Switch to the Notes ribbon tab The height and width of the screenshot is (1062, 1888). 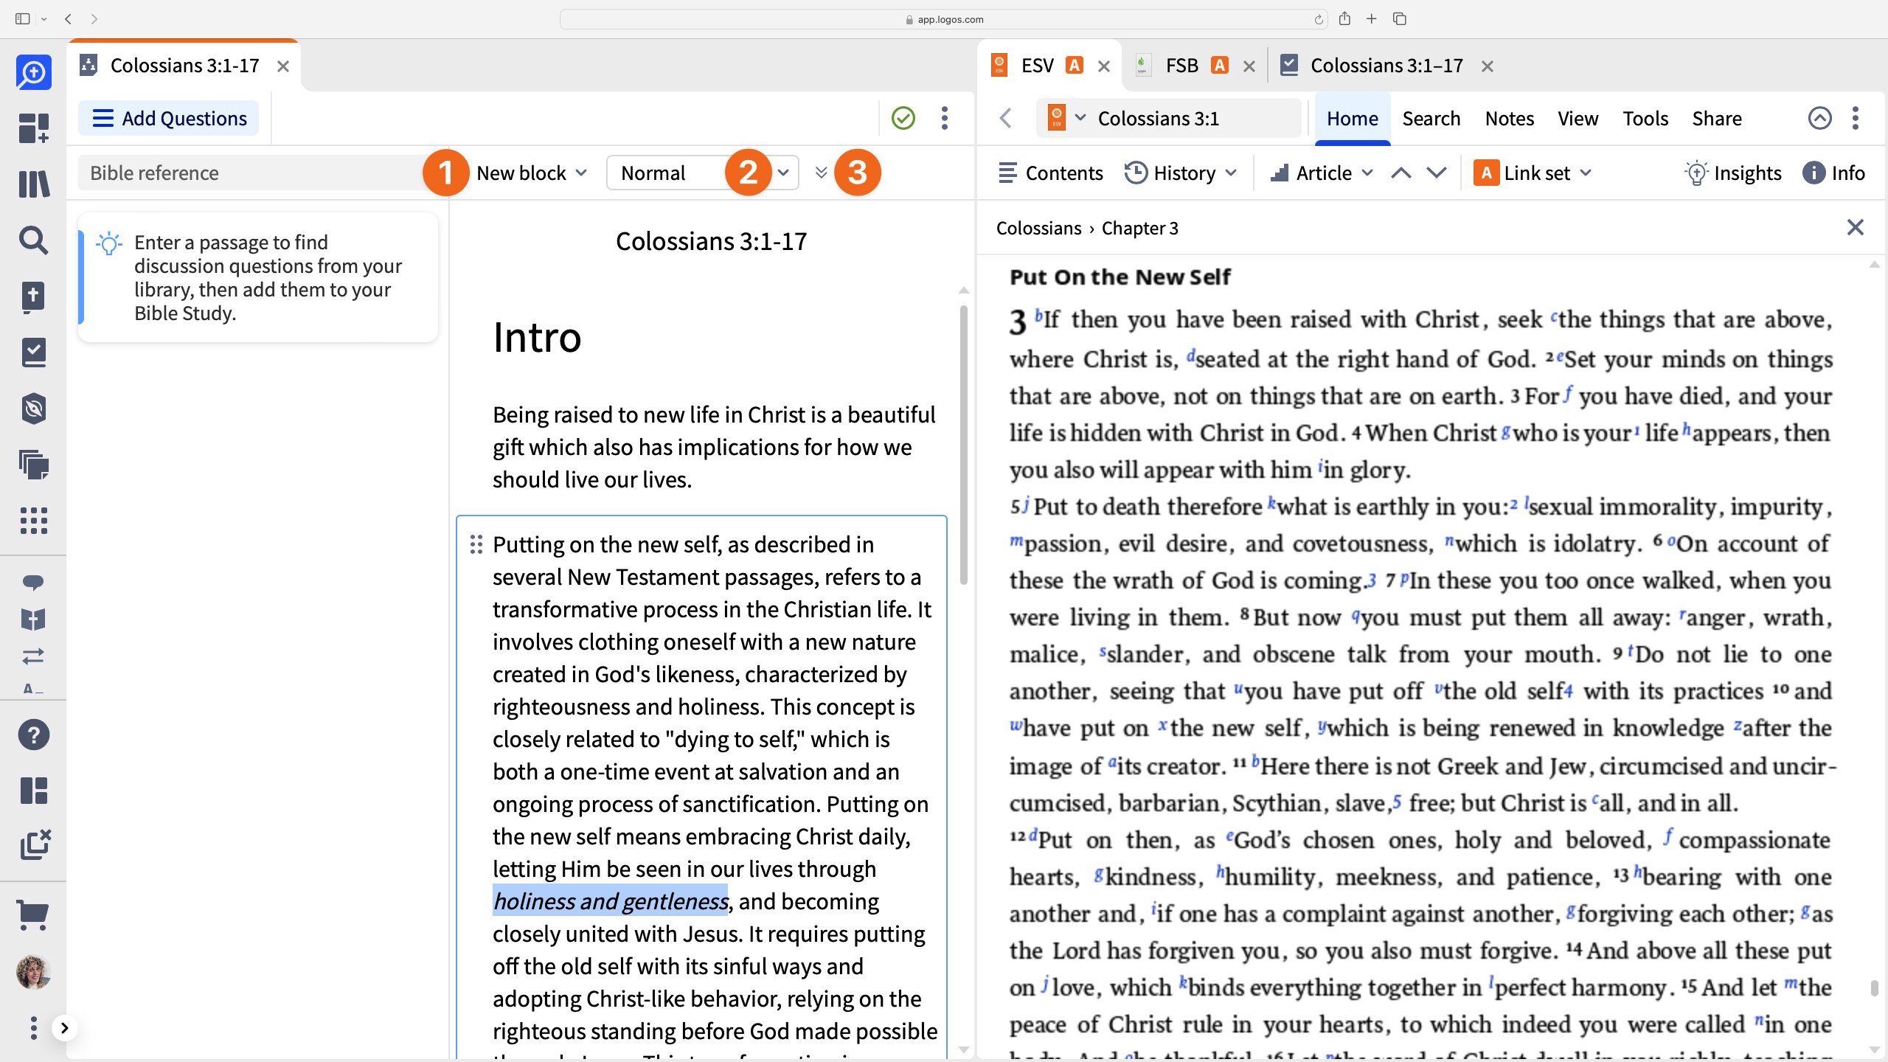[x=1510, y=119]
